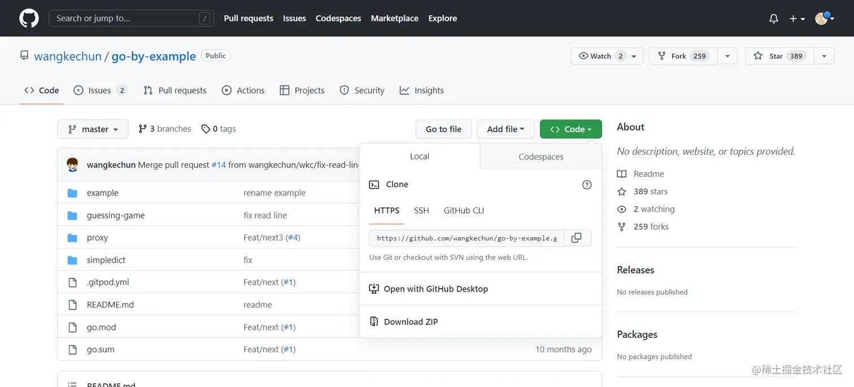Viewport: 854px width, 387px height.
Task: Expand the Star lists dropdown arrow
Action: [x=824, y=56]
